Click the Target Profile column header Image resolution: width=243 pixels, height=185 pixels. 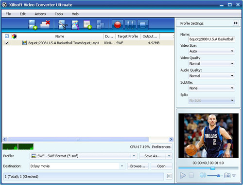point(128,36)
